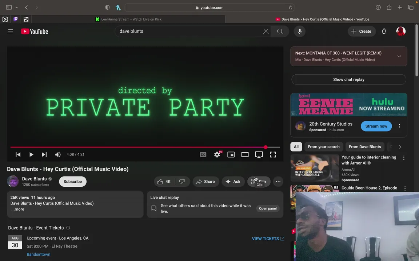419x261 pixels.
Task: Click the search magnifier button
Action: [280, 32]
